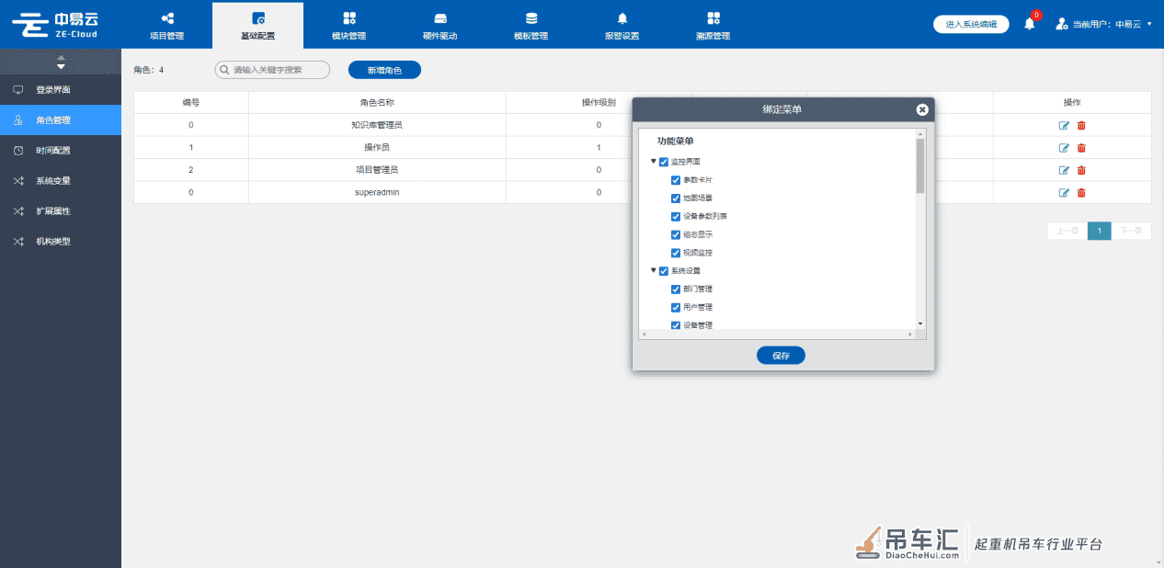Uncheck the 用户管理 checkbox
1164x568 pixels.
coord(676,307)
